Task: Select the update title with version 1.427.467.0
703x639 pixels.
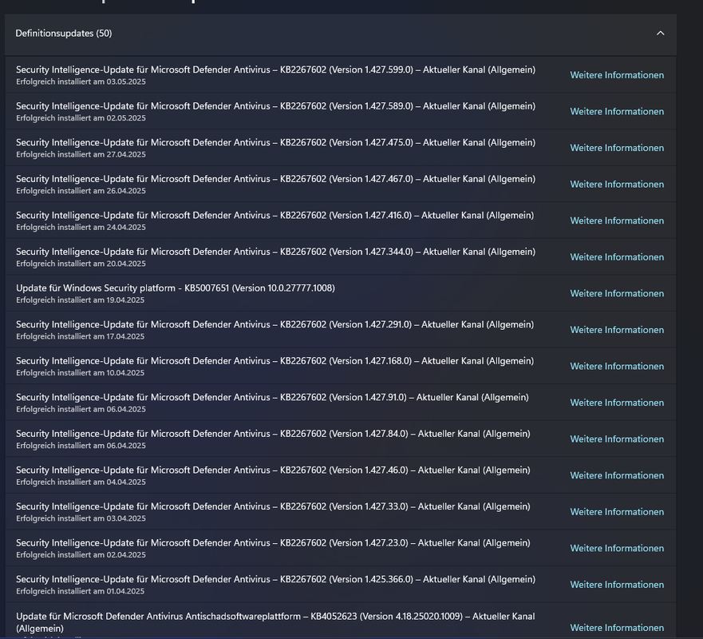Action: (x=276, y=179)
